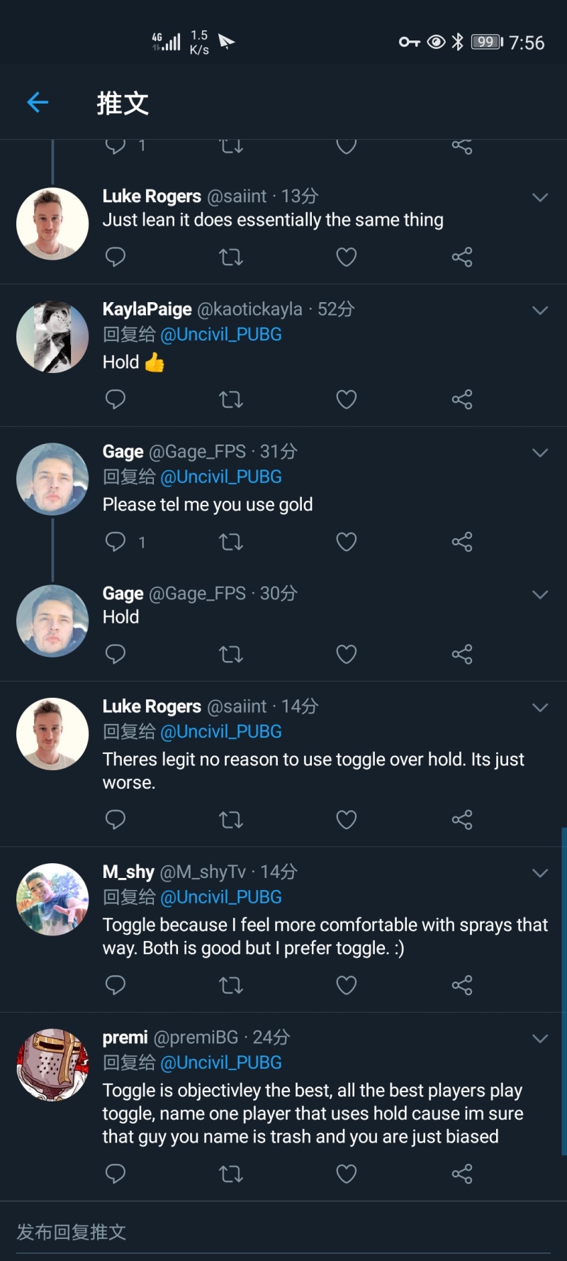Reply to Luke Rogers' lean tweet
This screenshot has width=567, height=1261.
point(115,257)
